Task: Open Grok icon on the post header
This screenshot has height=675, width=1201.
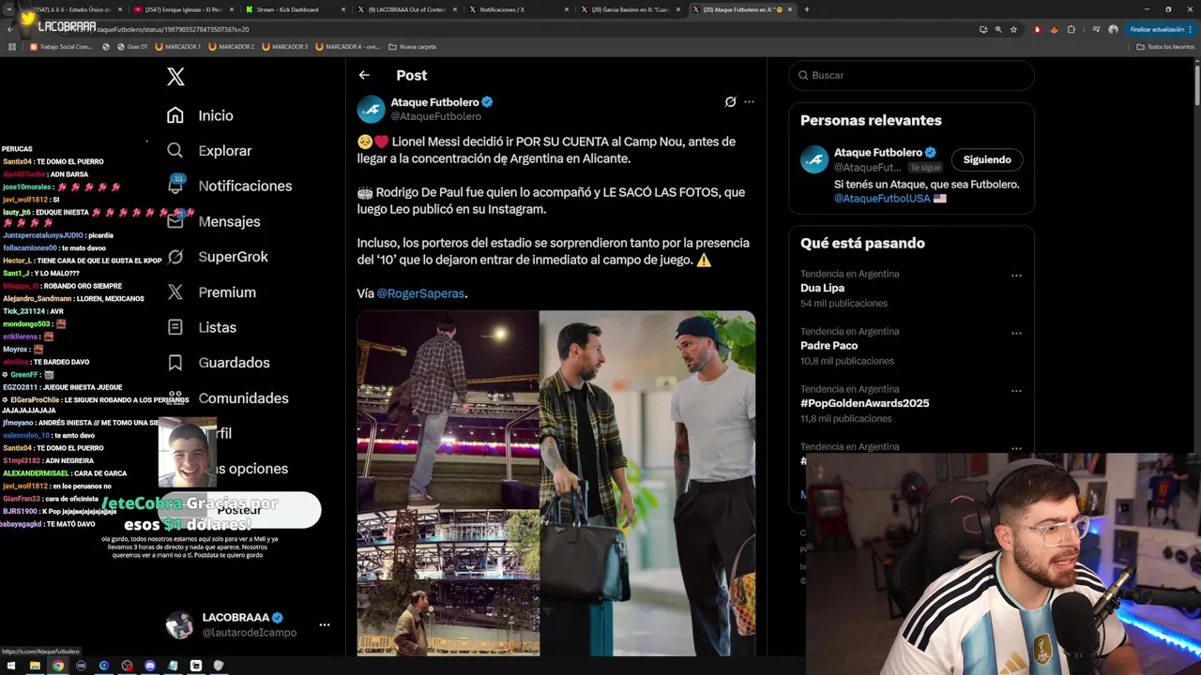Action: click(730, 101)
